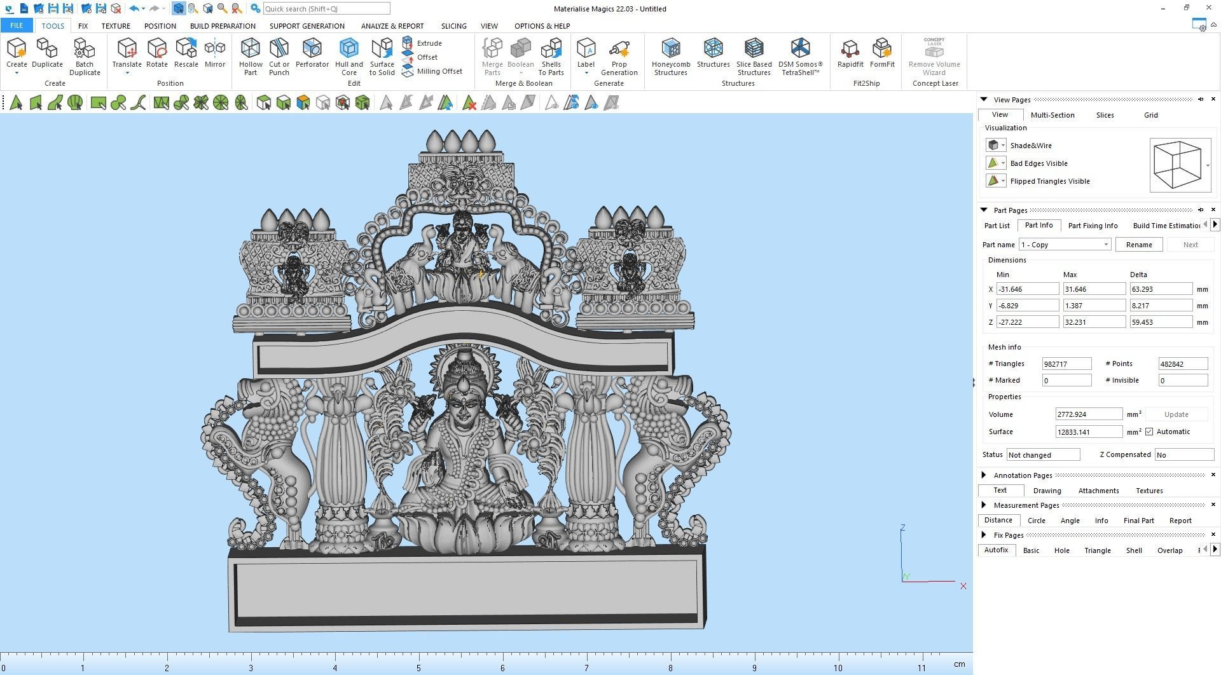
Task: Click the X Min value field
Action: point(1027,289)
